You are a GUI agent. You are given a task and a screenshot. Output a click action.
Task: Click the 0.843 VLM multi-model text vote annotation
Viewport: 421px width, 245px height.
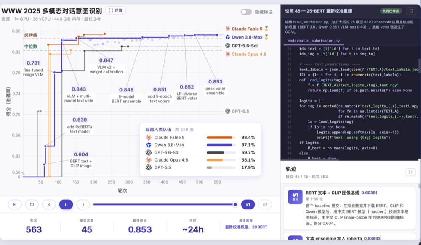pos(79,95)
